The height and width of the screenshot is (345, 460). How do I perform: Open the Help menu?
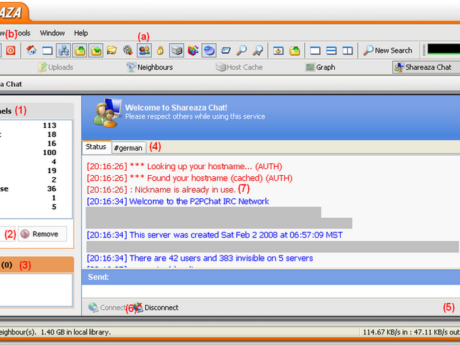coord(81,33)
